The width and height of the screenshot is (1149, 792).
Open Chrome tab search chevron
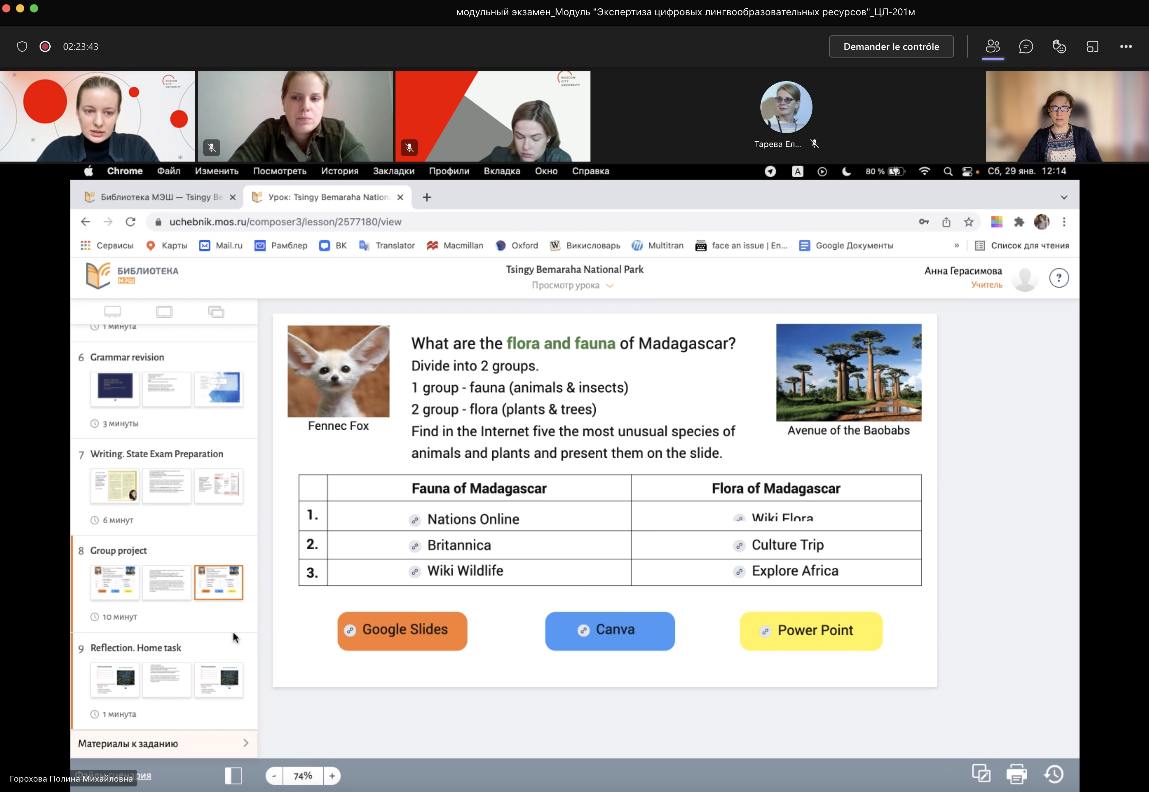tap(1064, 198)
